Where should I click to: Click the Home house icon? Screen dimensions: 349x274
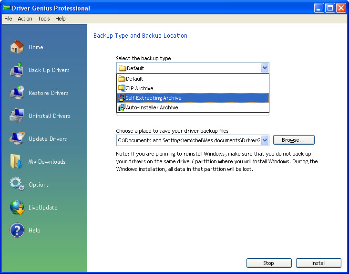click(17, 47)
